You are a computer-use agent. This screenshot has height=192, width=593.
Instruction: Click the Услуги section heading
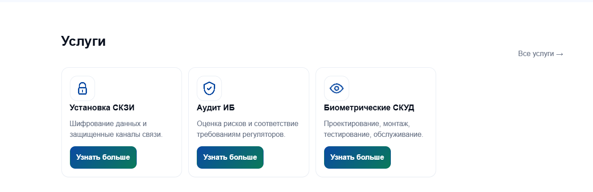tap(83, 41)
